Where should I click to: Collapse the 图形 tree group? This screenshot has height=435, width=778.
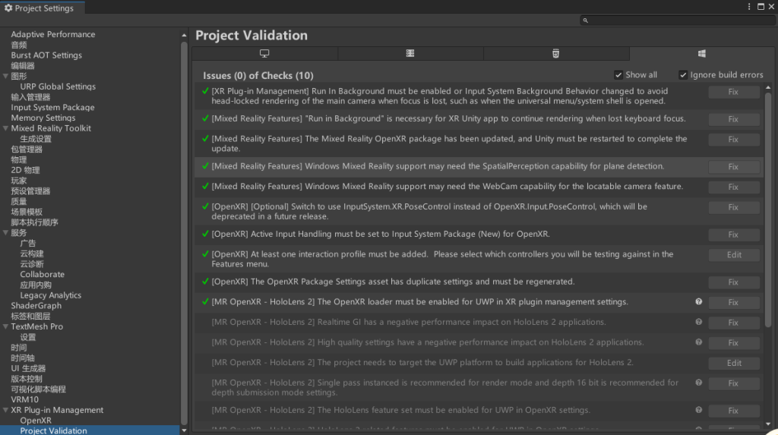[x=5, y=76]
